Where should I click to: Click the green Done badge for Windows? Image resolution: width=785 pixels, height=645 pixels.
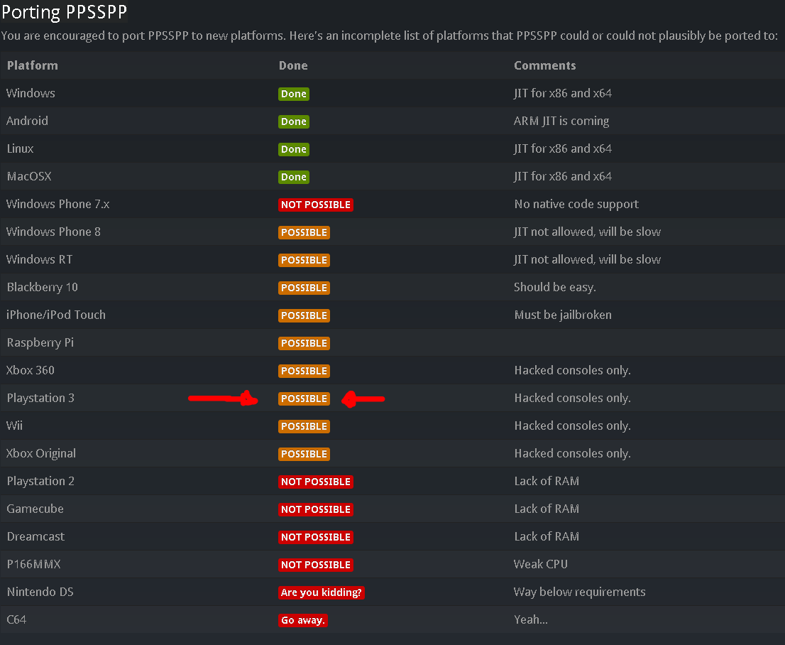[x=293, y=94]
